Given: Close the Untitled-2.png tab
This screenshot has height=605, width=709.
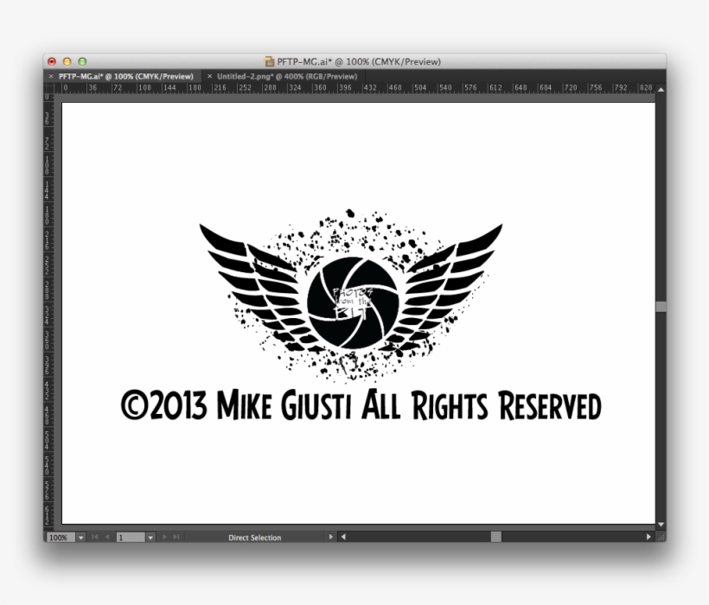Looking at the screenshot, I should [209, 76].
